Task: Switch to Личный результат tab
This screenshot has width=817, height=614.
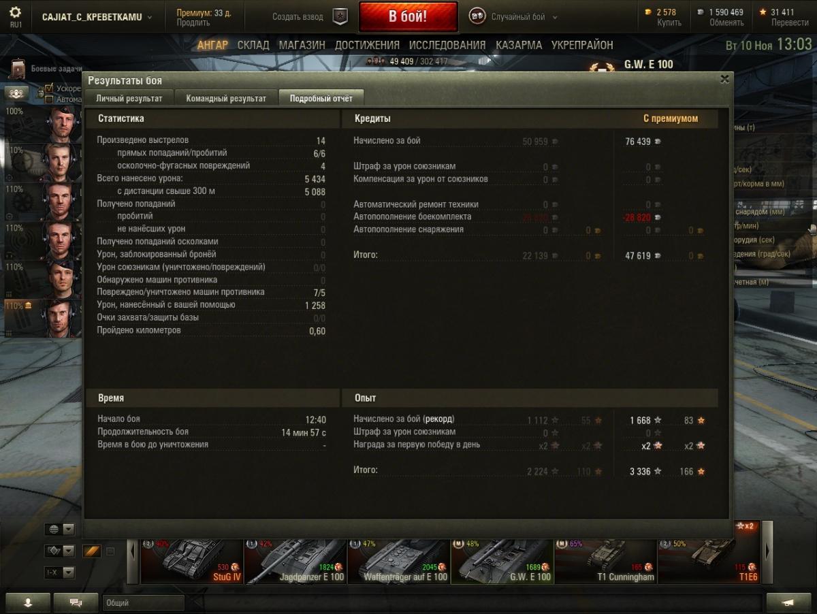Action: (129, 98)
